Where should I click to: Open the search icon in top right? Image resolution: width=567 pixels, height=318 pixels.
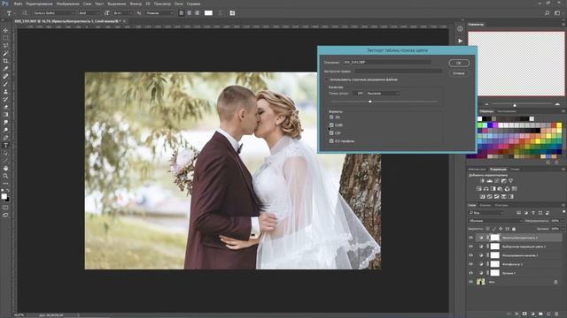click(x=548, y=13)
